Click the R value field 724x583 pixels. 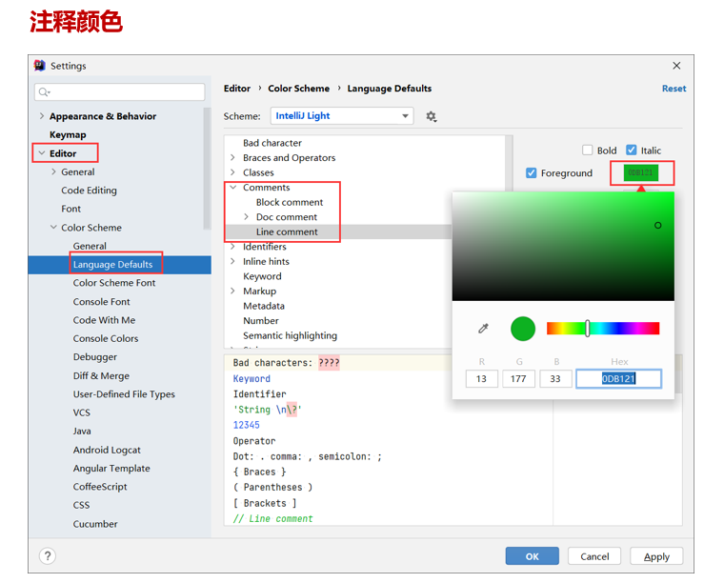482,379
